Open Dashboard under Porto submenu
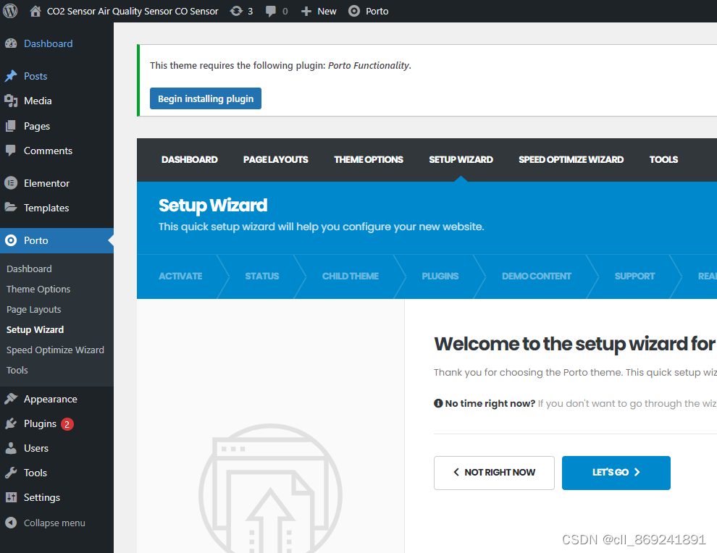 pyautogui.click(x=29, y=269)
